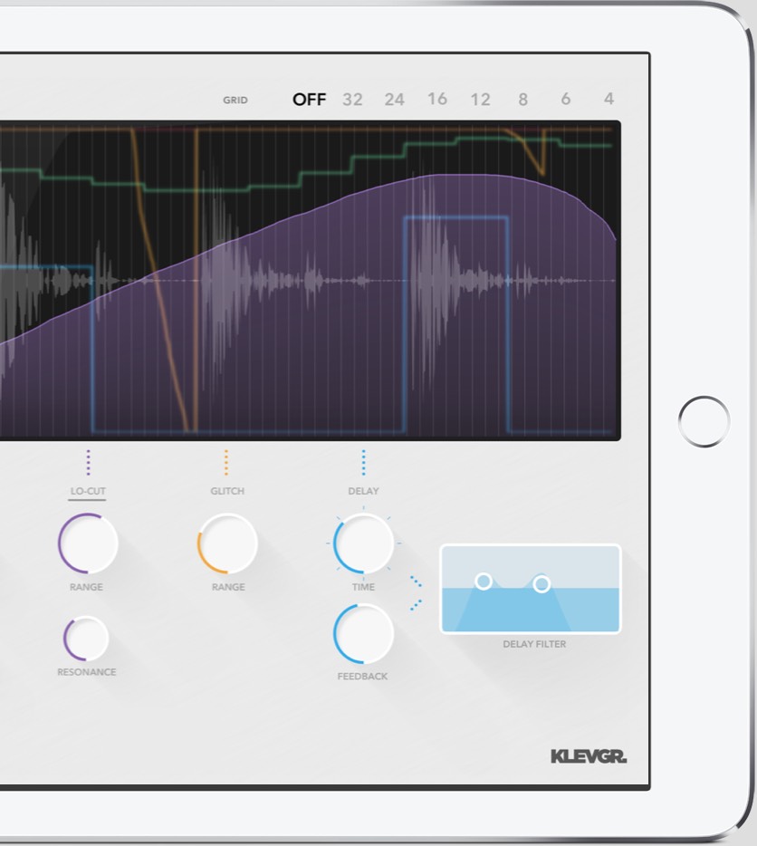Click the blue dots above DELAY

pos(362,465)
